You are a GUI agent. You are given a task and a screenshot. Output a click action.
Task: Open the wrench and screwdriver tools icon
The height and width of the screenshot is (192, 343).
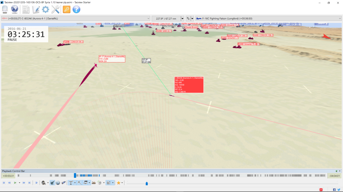pyautogui.click(x=55, y=9)
